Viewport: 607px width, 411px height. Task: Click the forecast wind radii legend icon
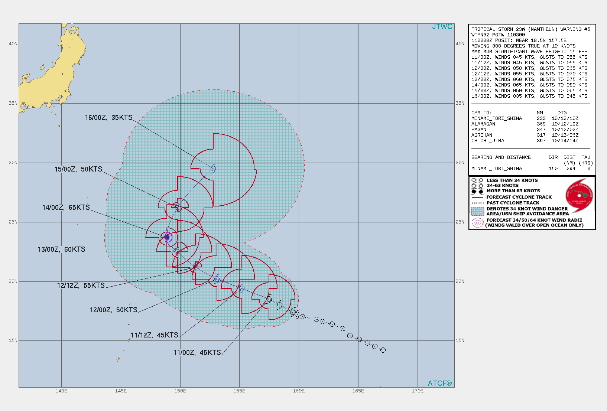pos(477,223)
